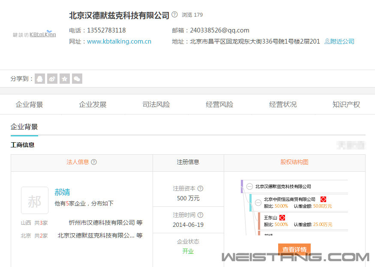
Task: Open the help icon beside the company name
Action: [x=174, y=15]
